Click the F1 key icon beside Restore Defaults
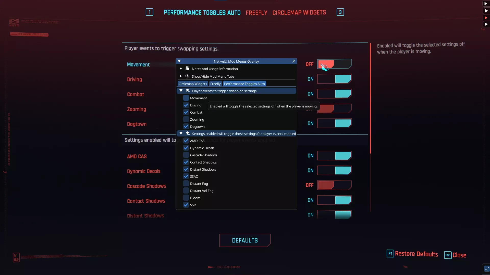The image size is (490, 275). pyautogui.click(x=390, y=254)
